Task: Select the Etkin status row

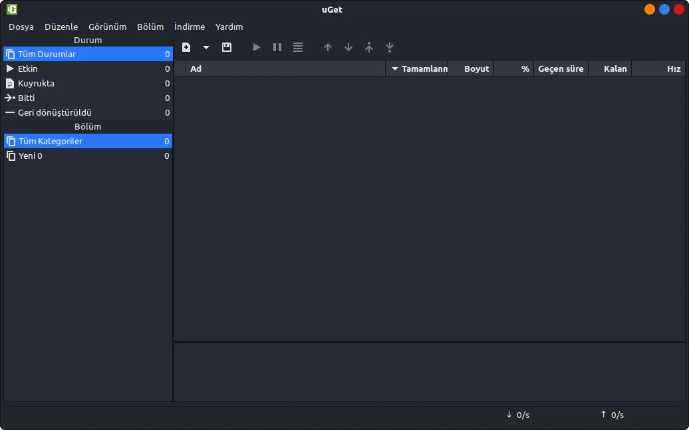Action: tap(88, 68)
